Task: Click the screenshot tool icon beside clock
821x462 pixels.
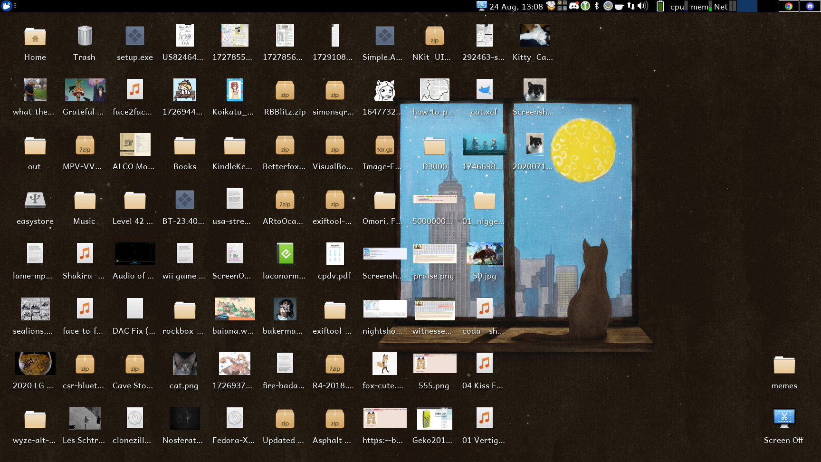Action: (x=481, y=6)
